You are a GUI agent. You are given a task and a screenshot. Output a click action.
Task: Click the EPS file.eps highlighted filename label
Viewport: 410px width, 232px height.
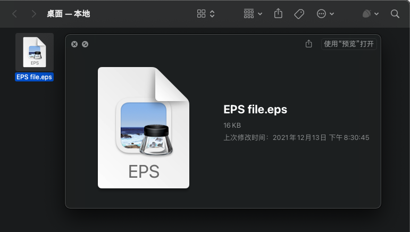point(34,77)
